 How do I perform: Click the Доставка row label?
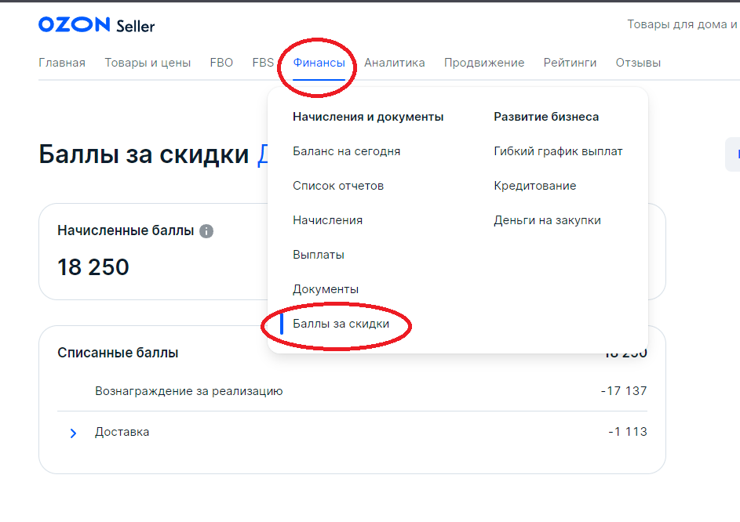tap(122, 432)
